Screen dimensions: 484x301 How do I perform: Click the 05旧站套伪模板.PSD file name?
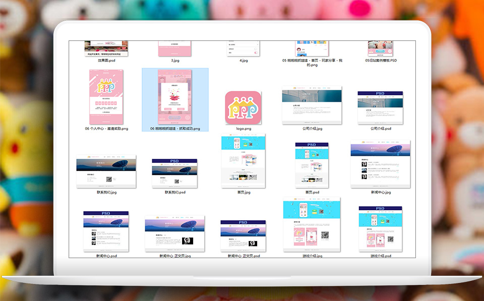pyautogui.click(x=381, y=61)
